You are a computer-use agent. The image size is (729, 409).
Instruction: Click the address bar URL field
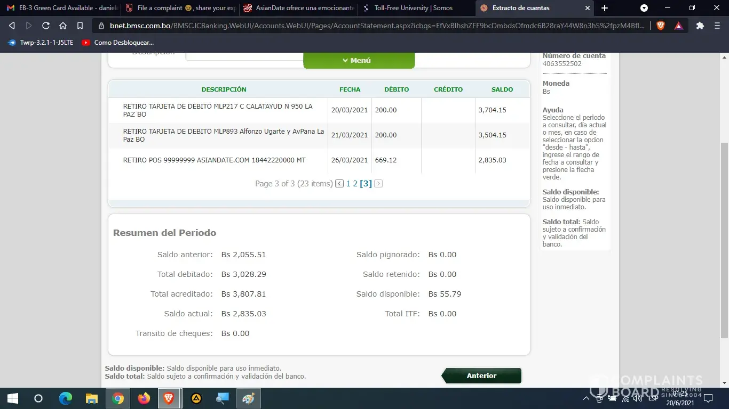[374, 26]
